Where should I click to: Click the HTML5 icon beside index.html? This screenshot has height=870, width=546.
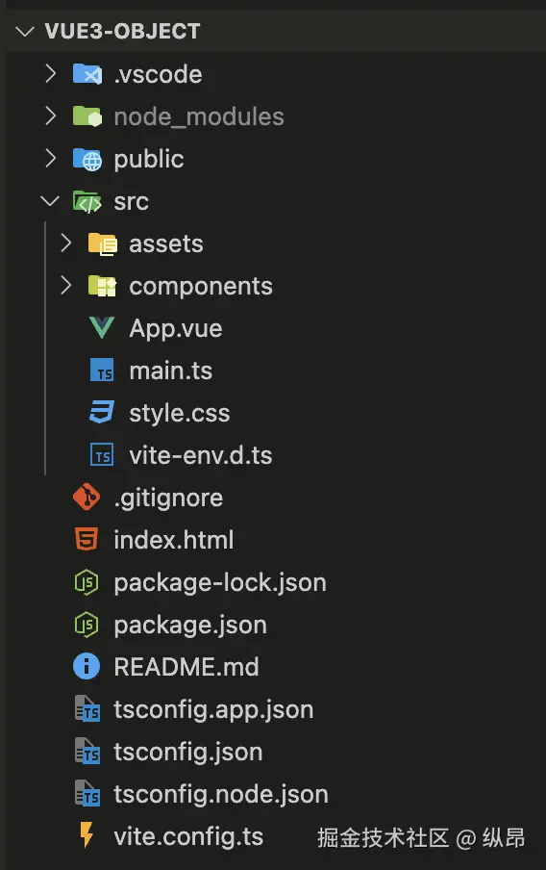87,539
